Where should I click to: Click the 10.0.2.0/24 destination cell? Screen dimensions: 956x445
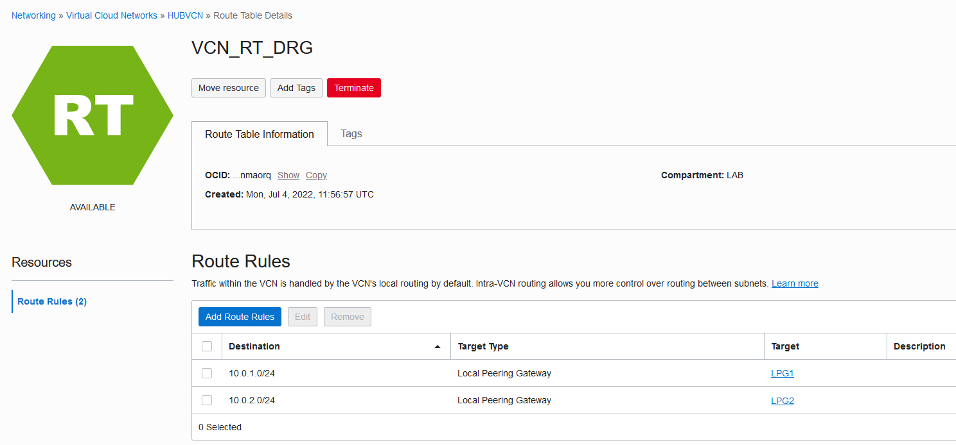(x=252, y=400)
